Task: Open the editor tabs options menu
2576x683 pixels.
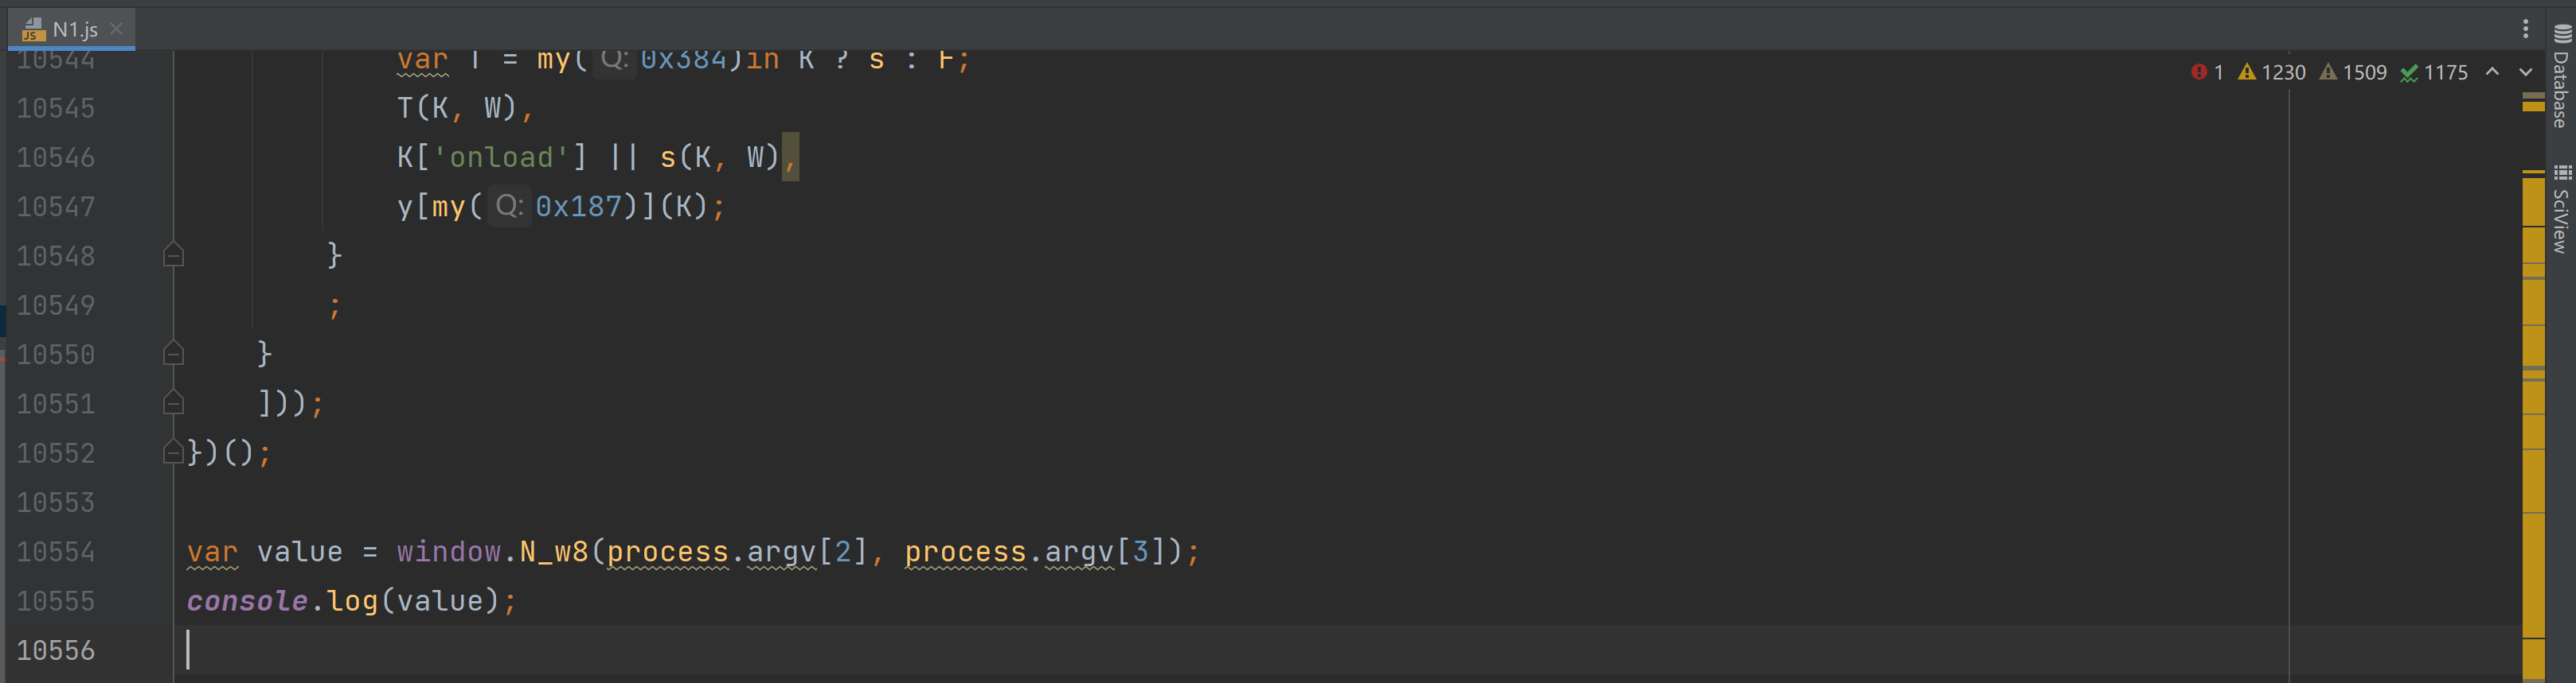Action: coord(2525,29)
